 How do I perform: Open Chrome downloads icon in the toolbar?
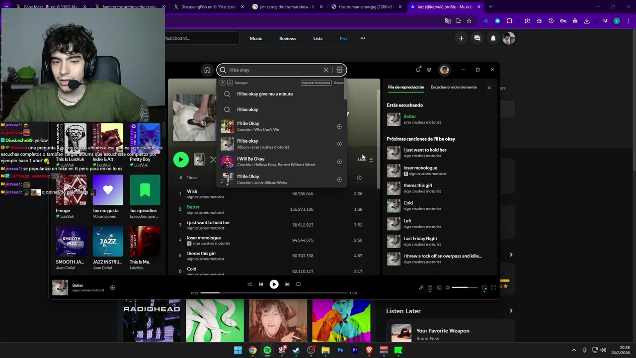587,21
